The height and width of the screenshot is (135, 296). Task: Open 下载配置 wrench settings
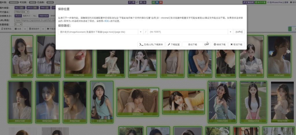coord(174,45)
